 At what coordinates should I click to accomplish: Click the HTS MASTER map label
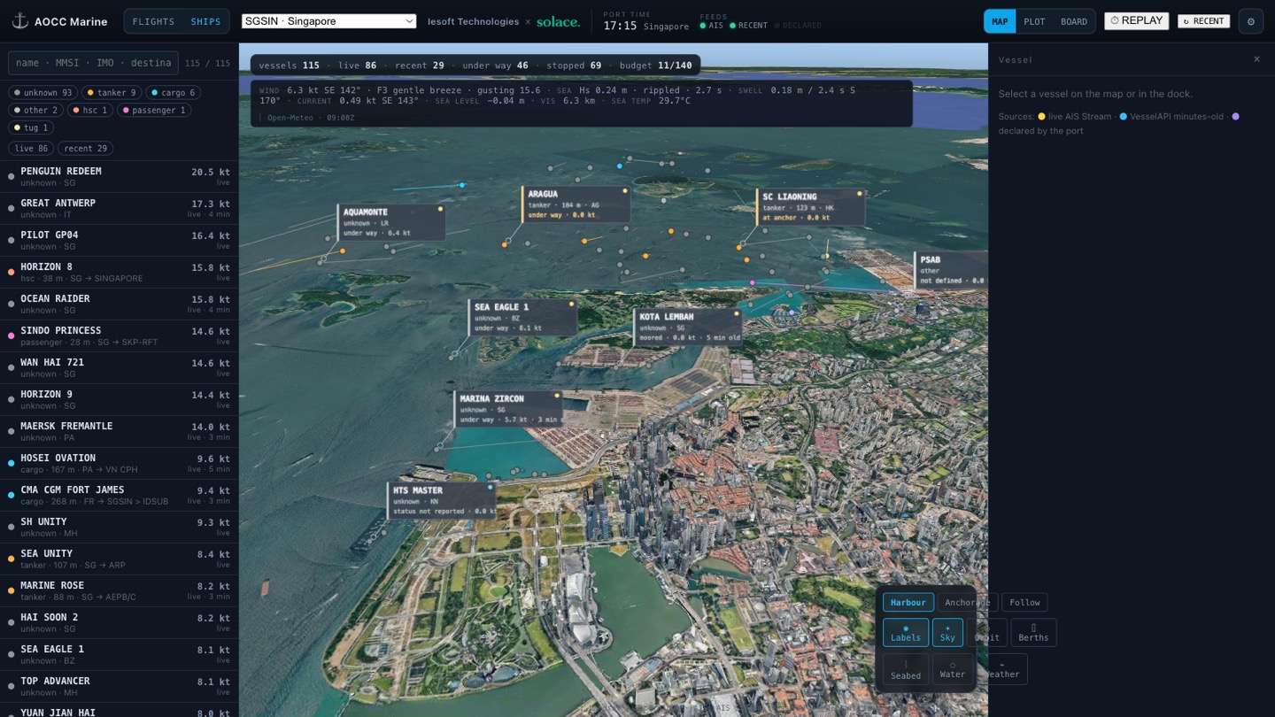click(x=442, y=500)
